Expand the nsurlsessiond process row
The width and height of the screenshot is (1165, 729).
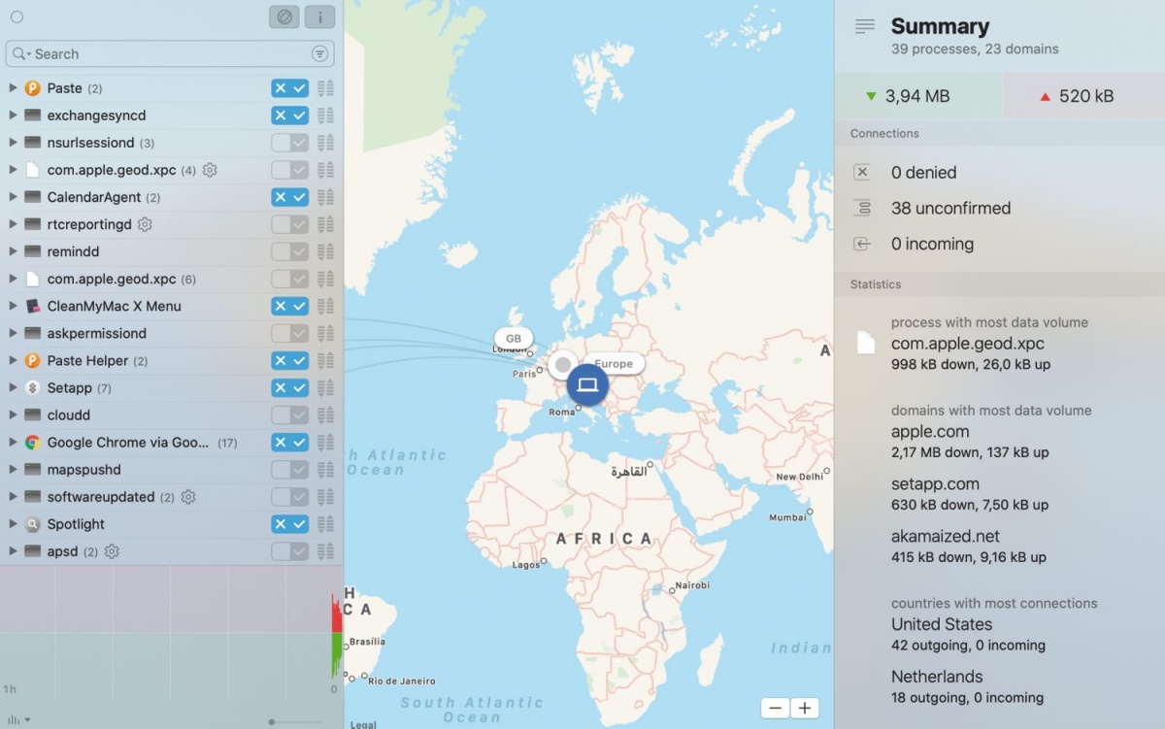coord(13,143)
